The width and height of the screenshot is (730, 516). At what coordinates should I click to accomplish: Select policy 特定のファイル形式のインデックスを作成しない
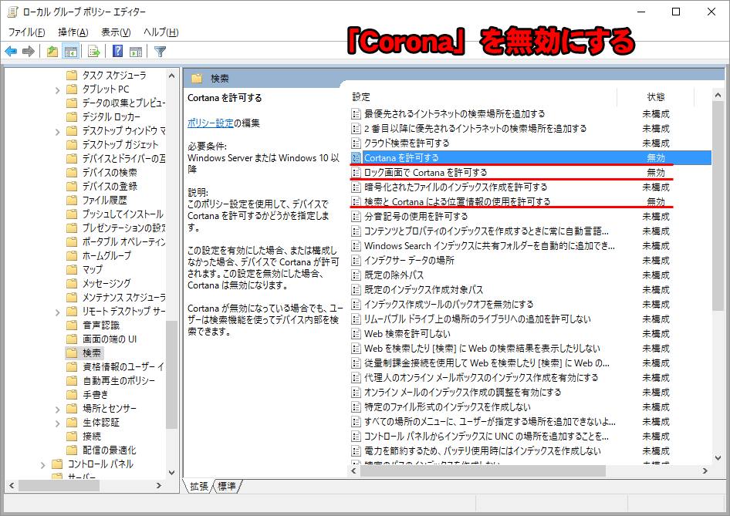point(448,406)
